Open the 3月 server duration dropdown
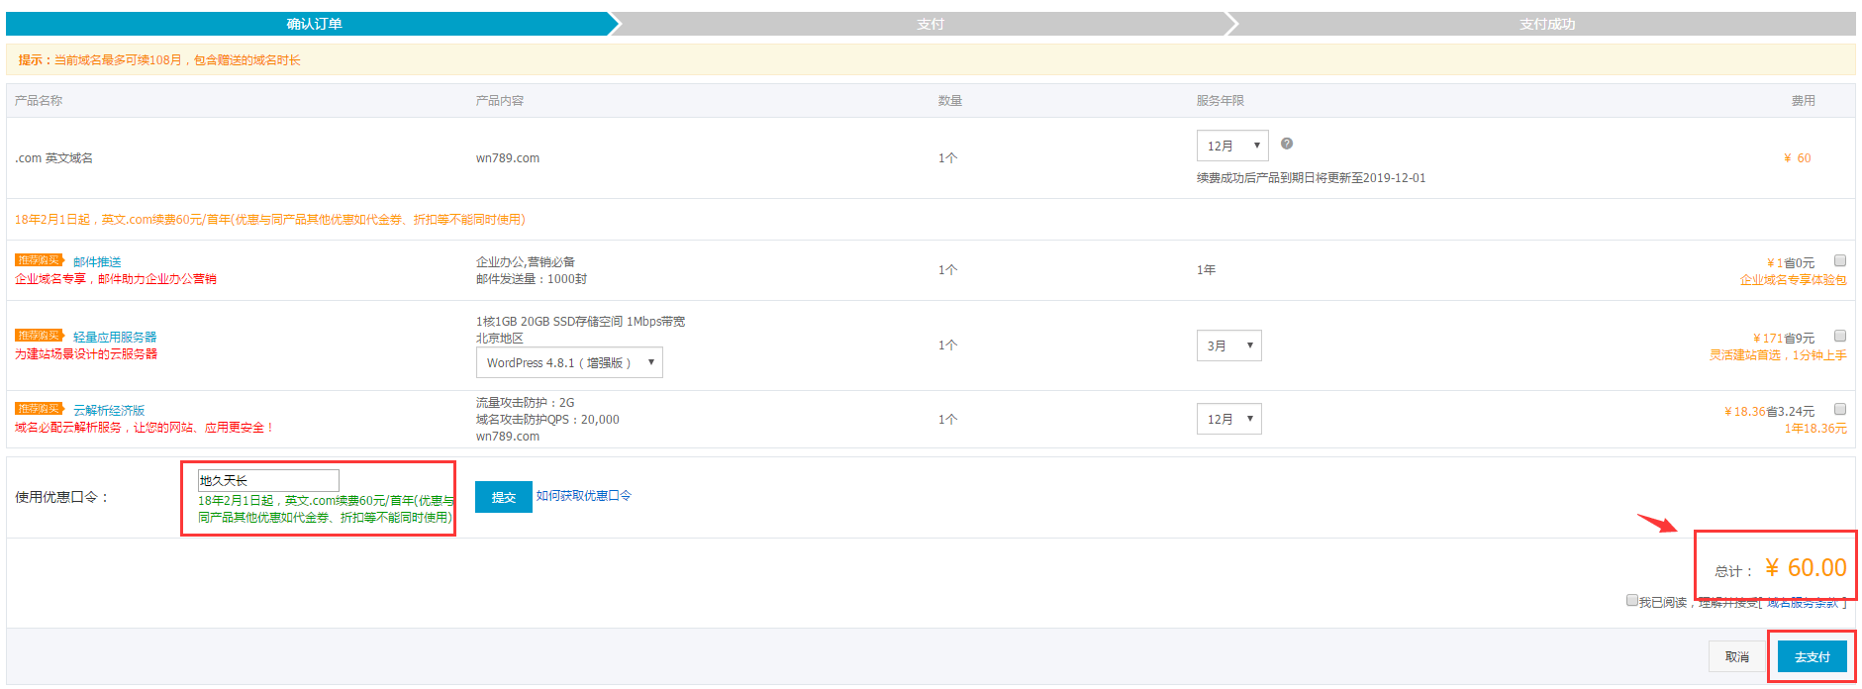This screenshot has width=1862, height=689. click(1228, 345)
